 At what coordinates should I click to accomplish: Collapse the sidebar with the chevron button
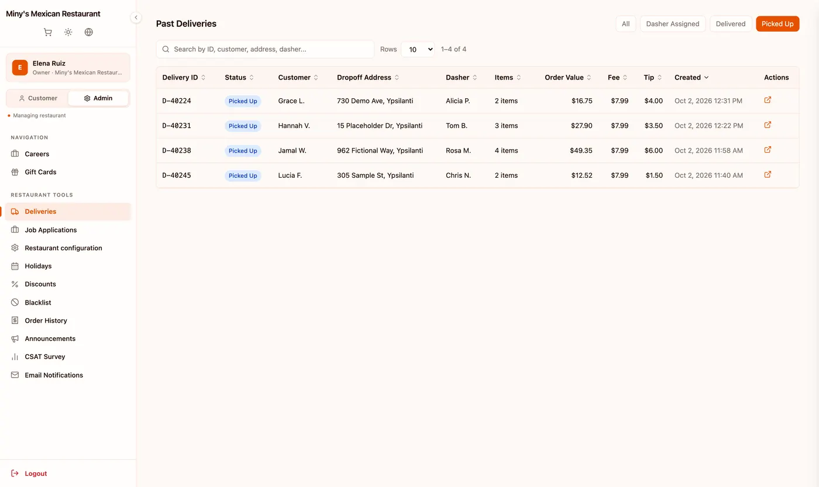point(136,18)
